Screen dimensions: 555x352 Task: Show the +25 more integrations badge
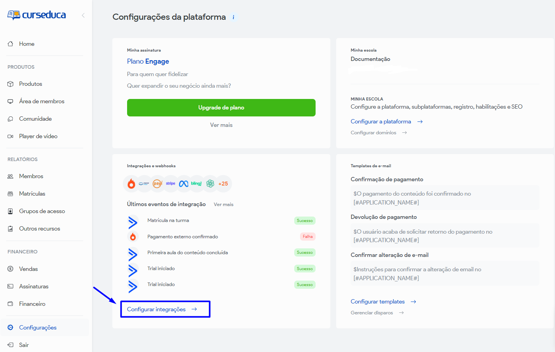click(223, 184)
